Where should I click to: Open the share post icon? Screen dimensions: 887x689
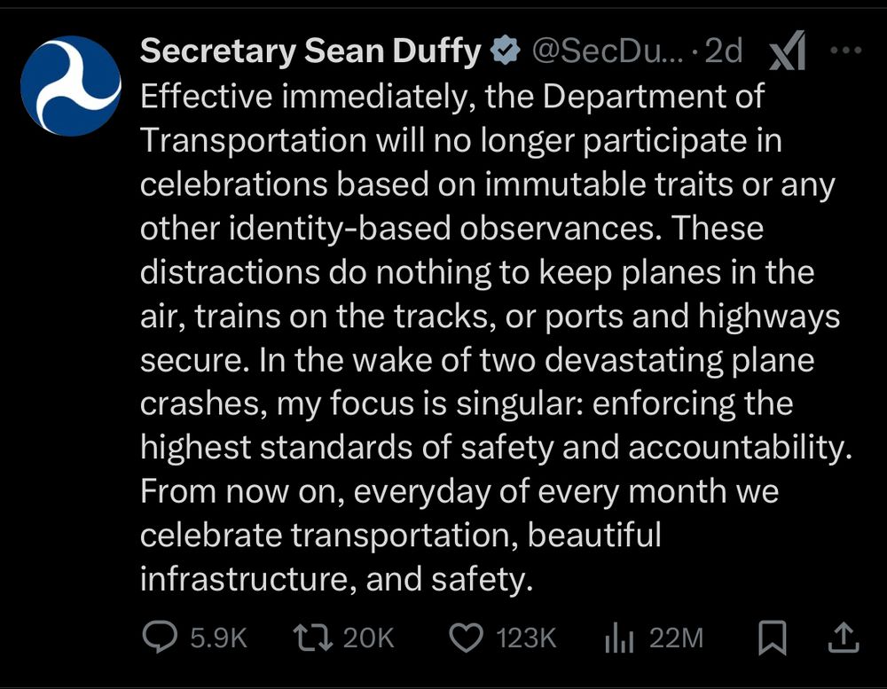(844, 638)
